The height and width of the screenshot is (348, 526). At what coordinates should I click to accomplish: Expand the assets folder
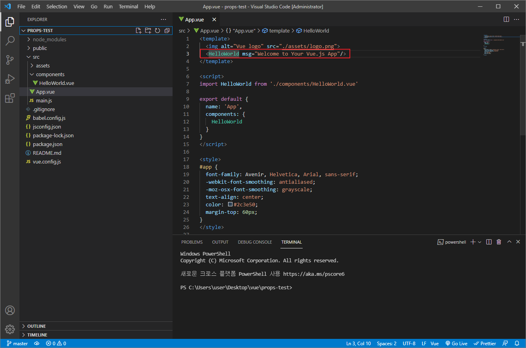point(96,65)
